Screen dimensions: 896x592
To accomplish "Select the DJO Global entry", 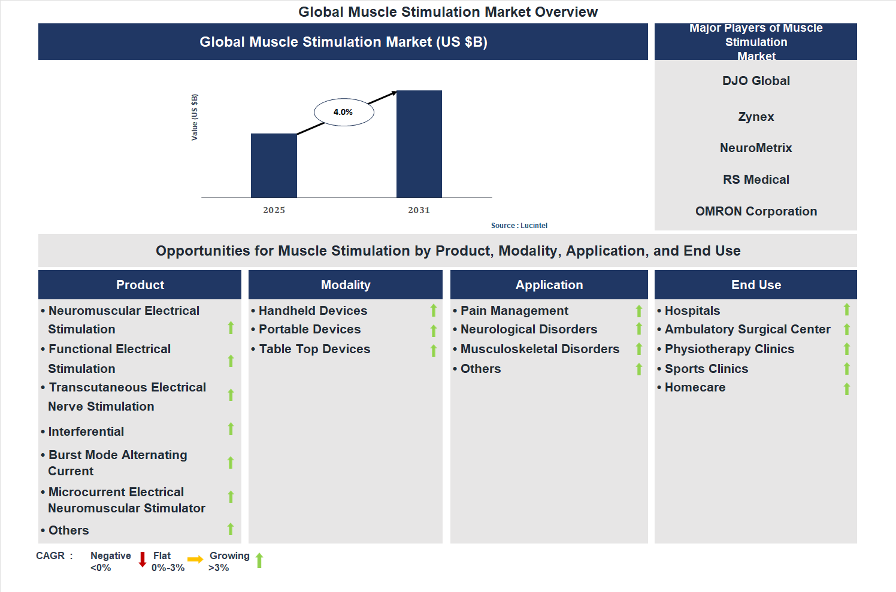I will pyautogui.click(x=755, y=80).
